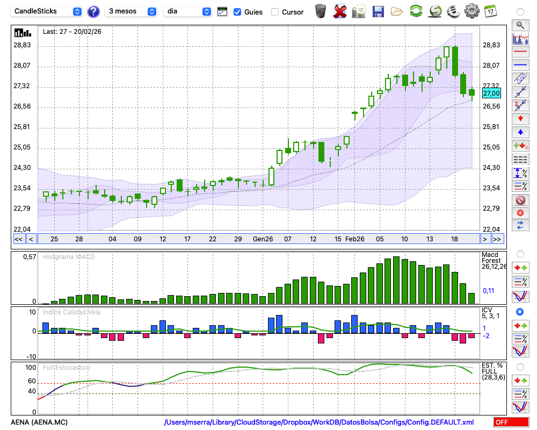Click the calendar icon showing 17
The height and width of the screenshot is (430, 537).
pyautogui.click(x=490, y=11)
